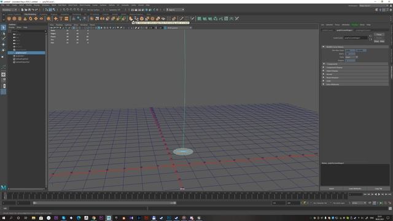Image resolution: width=393 pixels, height=221 pixels.
Task: Click the Select button below Attribute Editor
Action: tap(332, 188)
